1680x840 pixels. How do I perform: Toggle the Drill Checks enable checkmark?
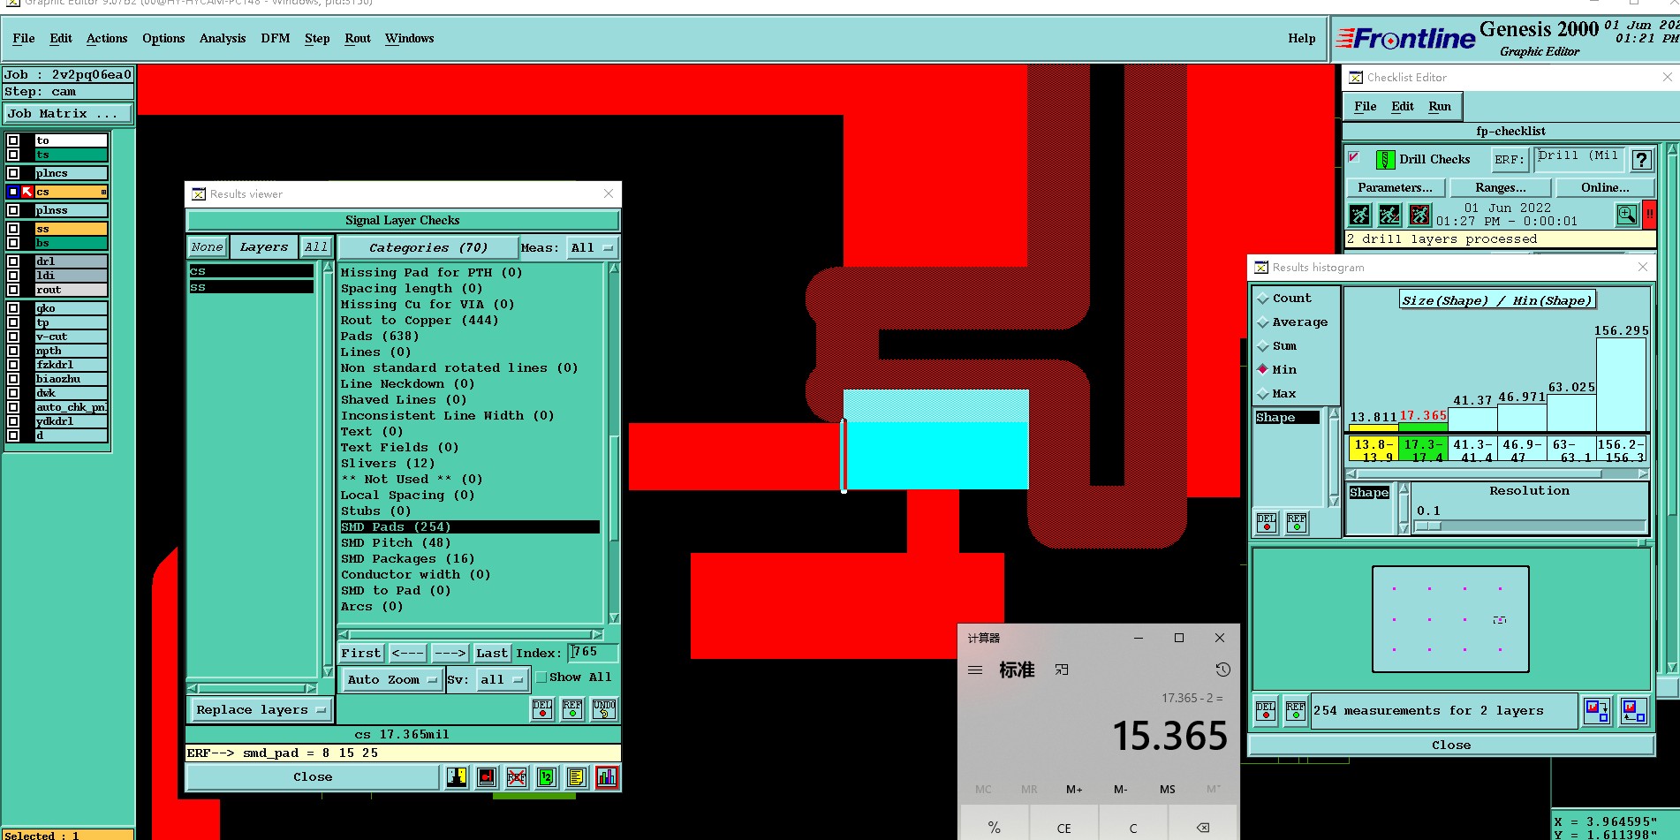click(1353, 157)
